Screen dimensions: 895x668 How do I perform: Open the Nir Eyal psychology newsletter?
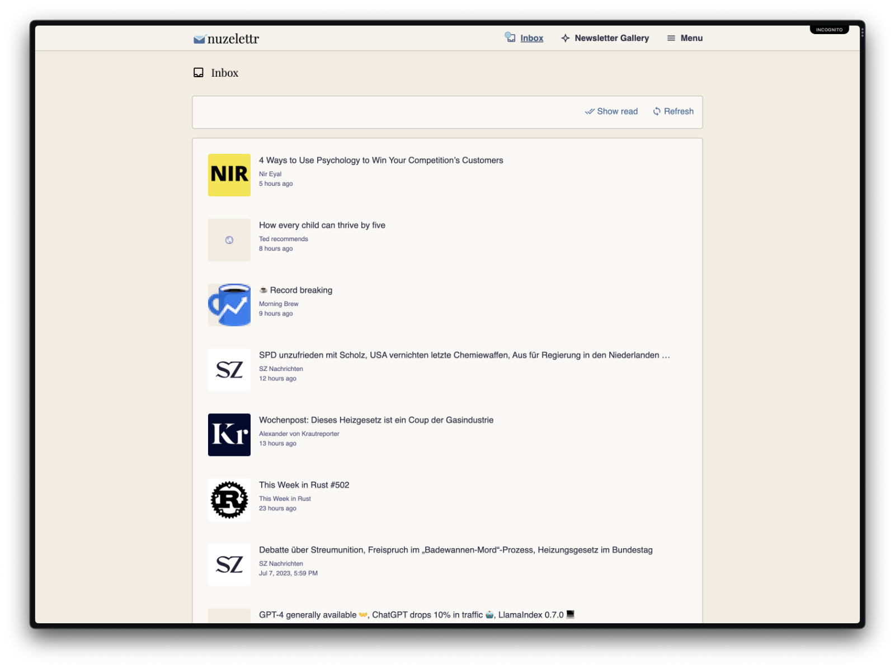pyautogui.click(x=381, y=160)
